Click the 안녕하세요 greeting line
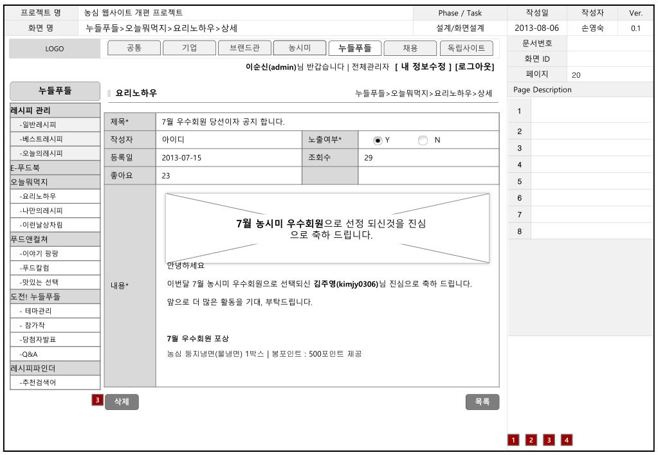 pos(185,266)
